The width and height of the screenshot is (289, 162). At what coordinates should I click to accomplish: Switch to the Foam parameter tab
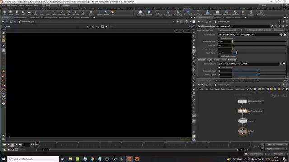(224, 60)
